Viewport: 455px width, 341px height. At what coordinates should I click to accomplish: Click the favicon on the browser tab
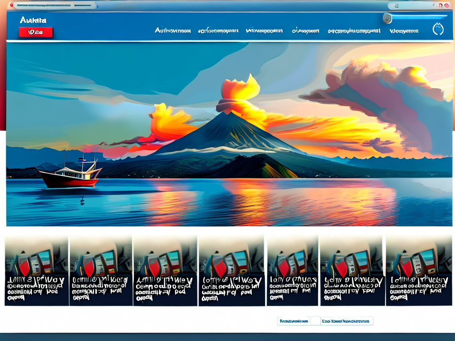(12, 5)
